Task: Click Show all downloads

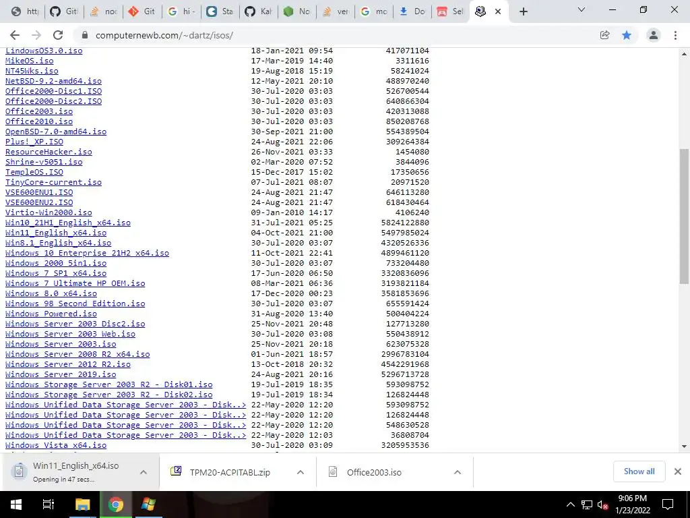Action: click(639, 471)
